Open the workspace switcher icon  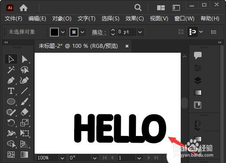click(x=176, y=8)
